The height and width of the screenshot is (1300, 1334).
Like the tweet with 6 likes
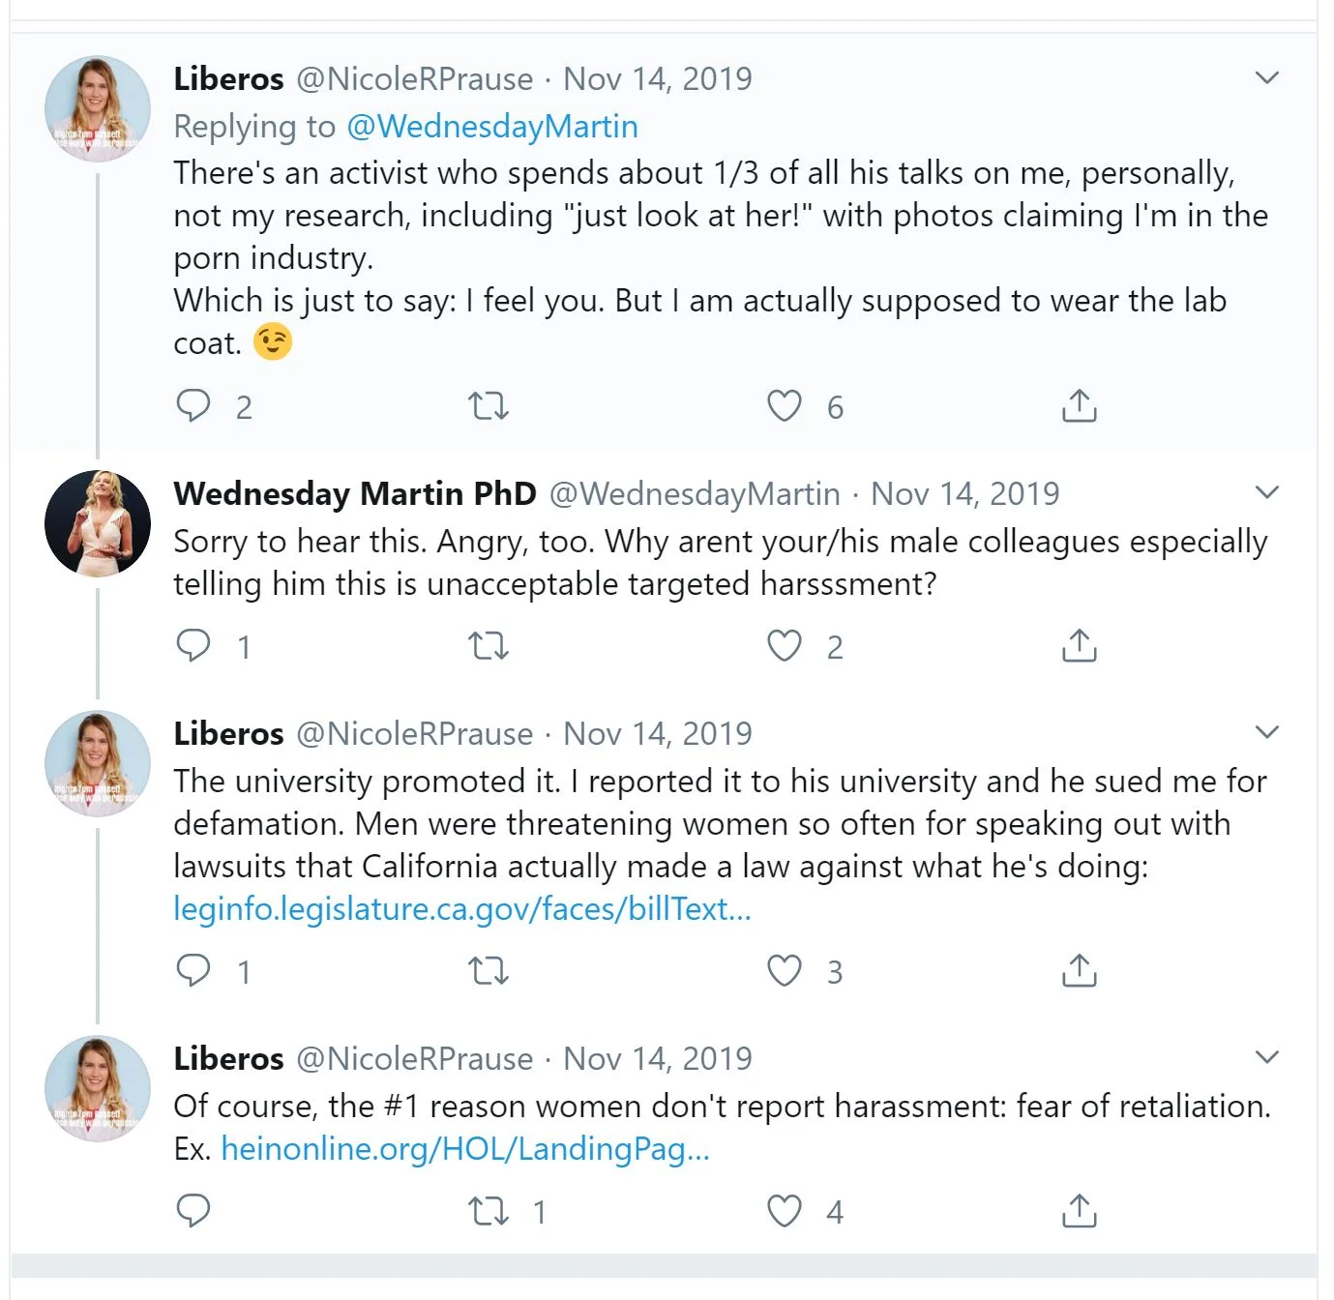tap(785, 406)
